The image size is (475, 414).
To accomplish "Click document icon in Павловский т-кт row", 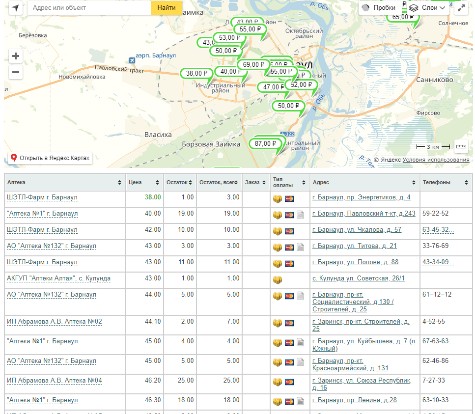I will (x=301, y=215).
